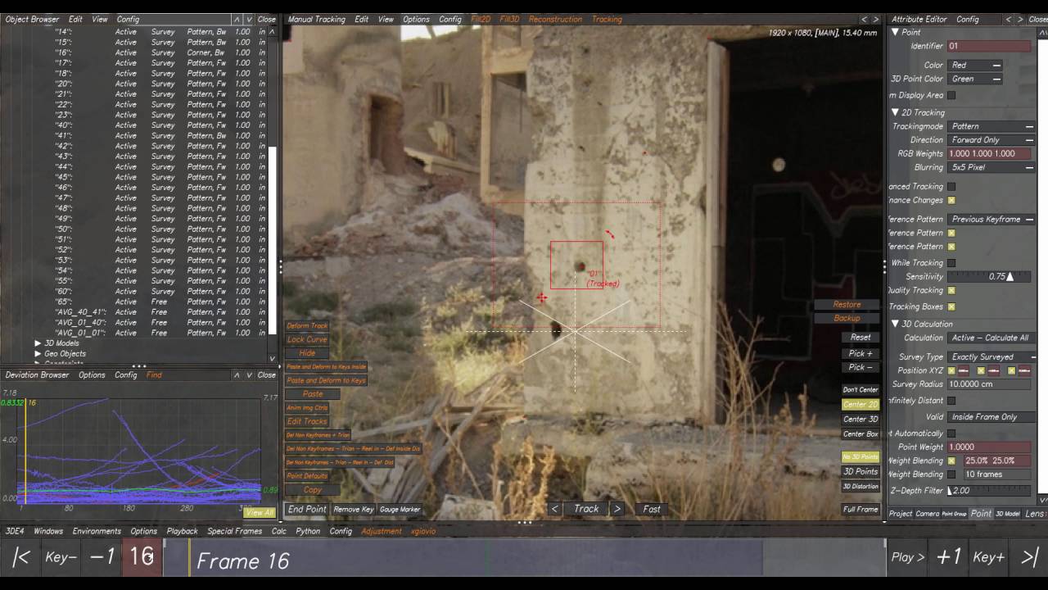
Task: Open Survey Type dropdown Exactly Surveyed
Action: click(992, 357)
